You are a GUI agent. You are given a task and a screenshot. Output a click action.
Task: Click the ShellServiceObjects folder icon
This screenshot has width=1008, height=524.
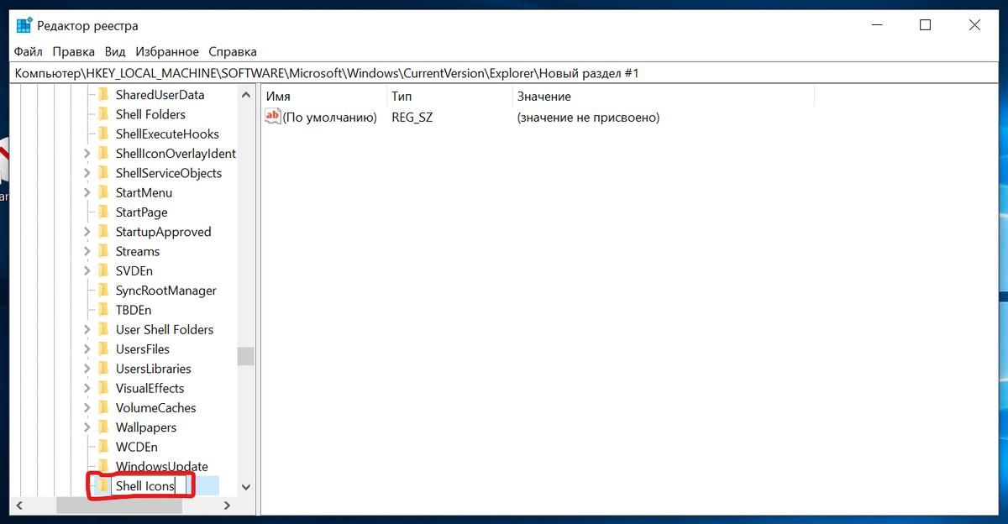[103, 173]
